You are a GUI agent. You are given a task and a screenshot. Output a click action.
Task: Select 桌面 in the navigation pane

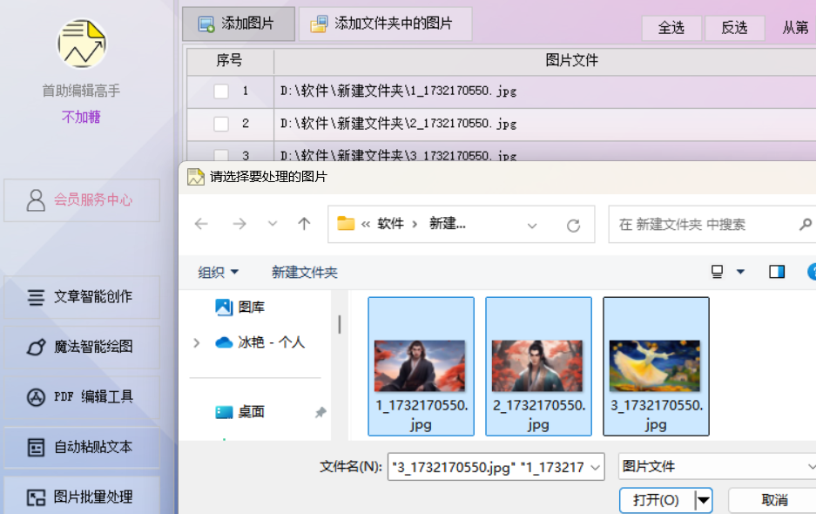click(252, 412)
